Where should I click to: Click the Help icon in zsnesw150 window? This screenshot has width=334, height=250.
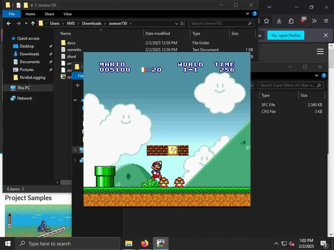click(254, 14)
